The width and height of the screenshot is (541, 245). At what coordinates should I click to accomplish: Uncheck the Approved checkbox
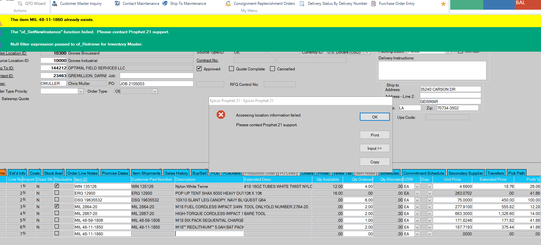tap(199, 69)
